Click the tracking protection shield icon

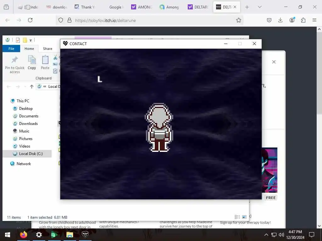tap(61, 20)
